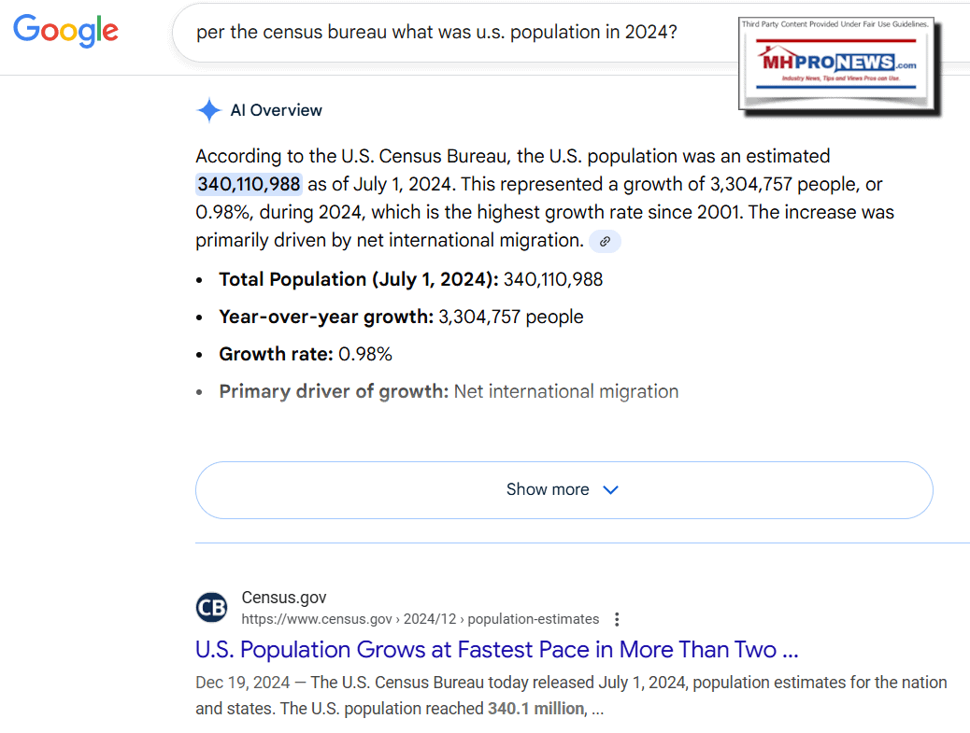Click the highlighted 340,110,988 figure

point(249,184)
